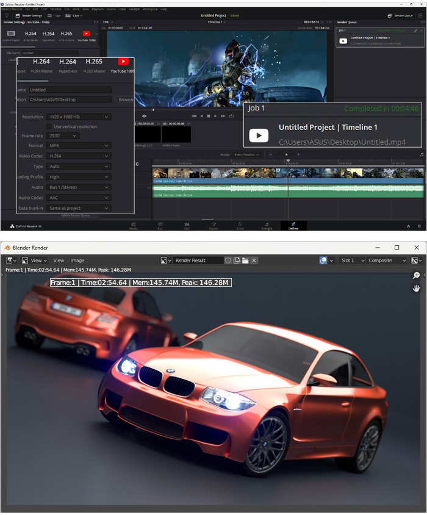Screen dimensions: 427x515
Task: Open Blender image editor mode View dropdown
Action: 35,261
